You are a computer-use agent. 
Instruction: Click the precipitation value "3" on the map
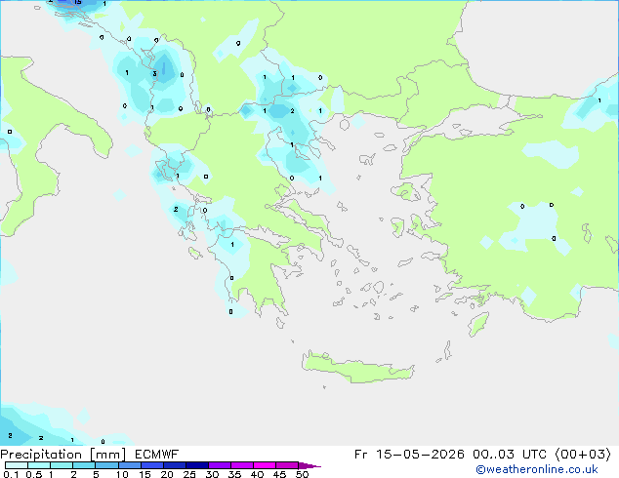pyautogui.click(x=154, y=74)
